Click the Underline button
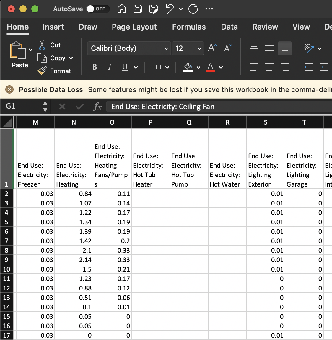 click(124, 67)
